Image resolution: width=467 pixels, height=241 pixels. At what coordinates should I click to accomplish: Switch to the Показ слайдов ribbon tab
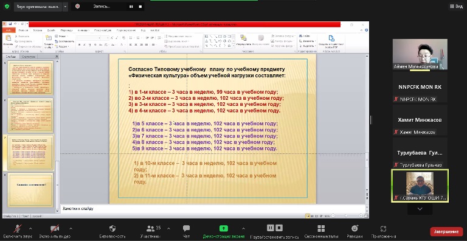[x=103, y=30]
